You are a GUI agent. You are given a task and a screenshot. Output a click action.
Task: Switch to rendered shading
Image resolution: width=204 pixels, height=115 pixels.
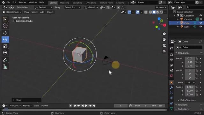(161, 12)
